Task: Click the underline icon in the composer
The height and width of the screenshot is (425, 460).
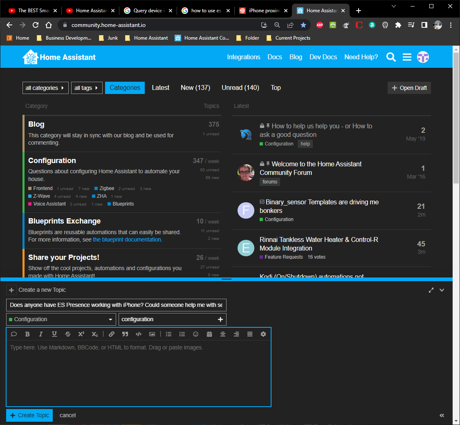Action: (x=54, y=334)
